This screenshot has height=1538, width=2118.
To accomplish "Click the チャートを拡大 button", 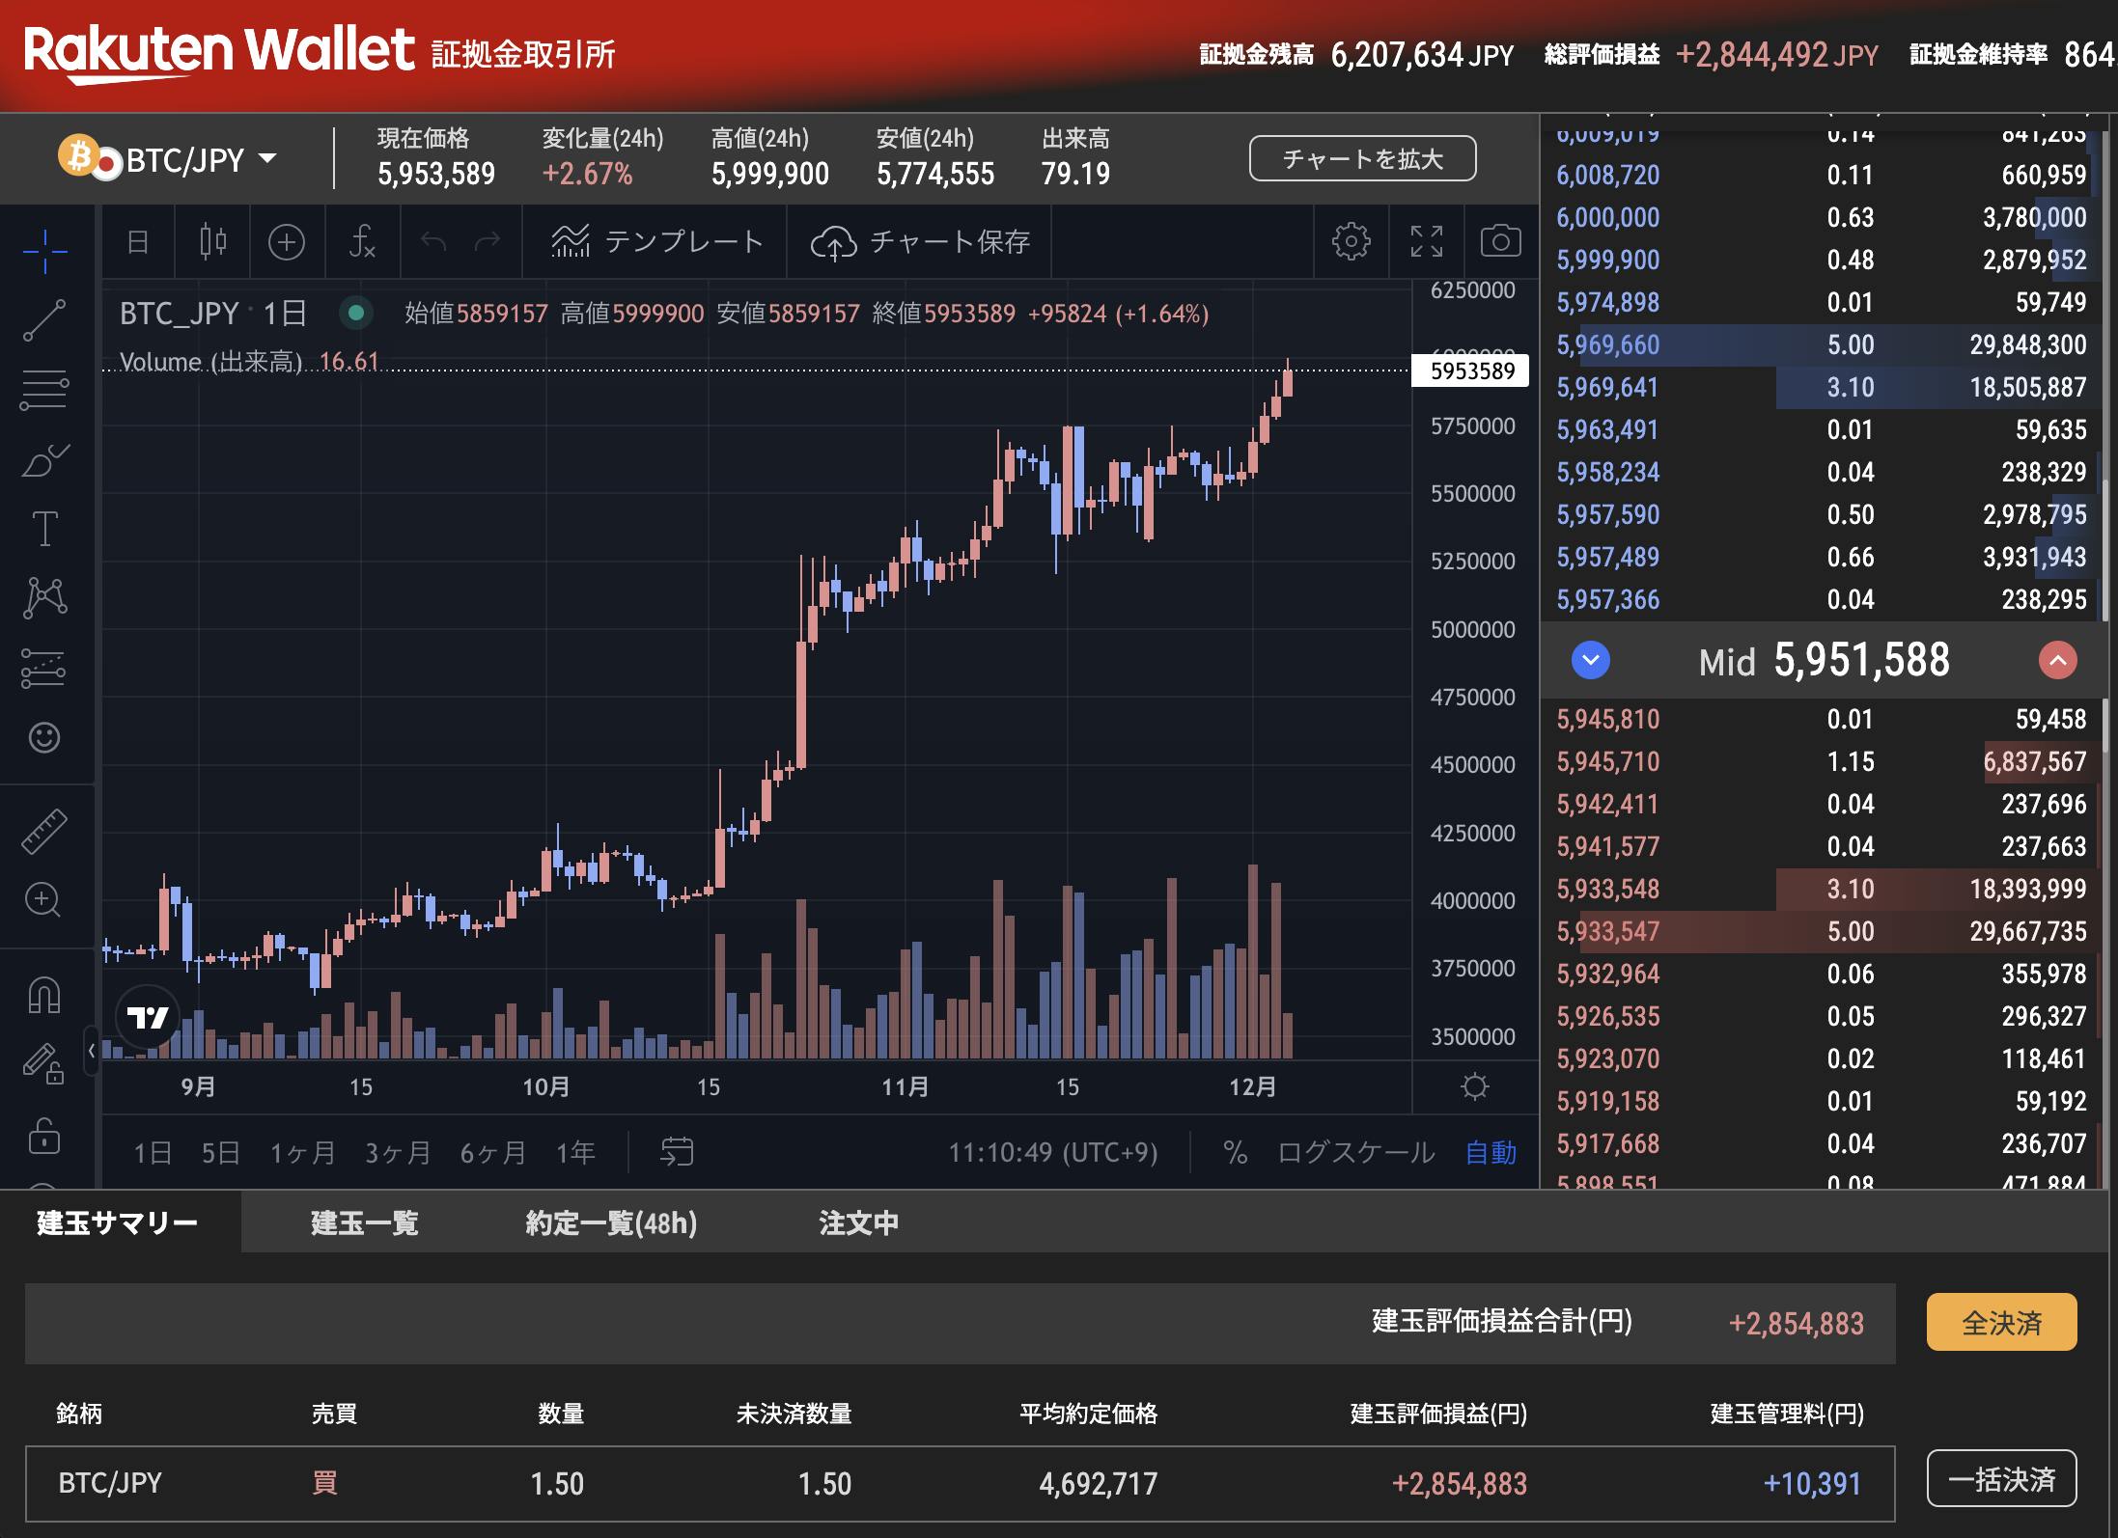I will coord(1362,157).
